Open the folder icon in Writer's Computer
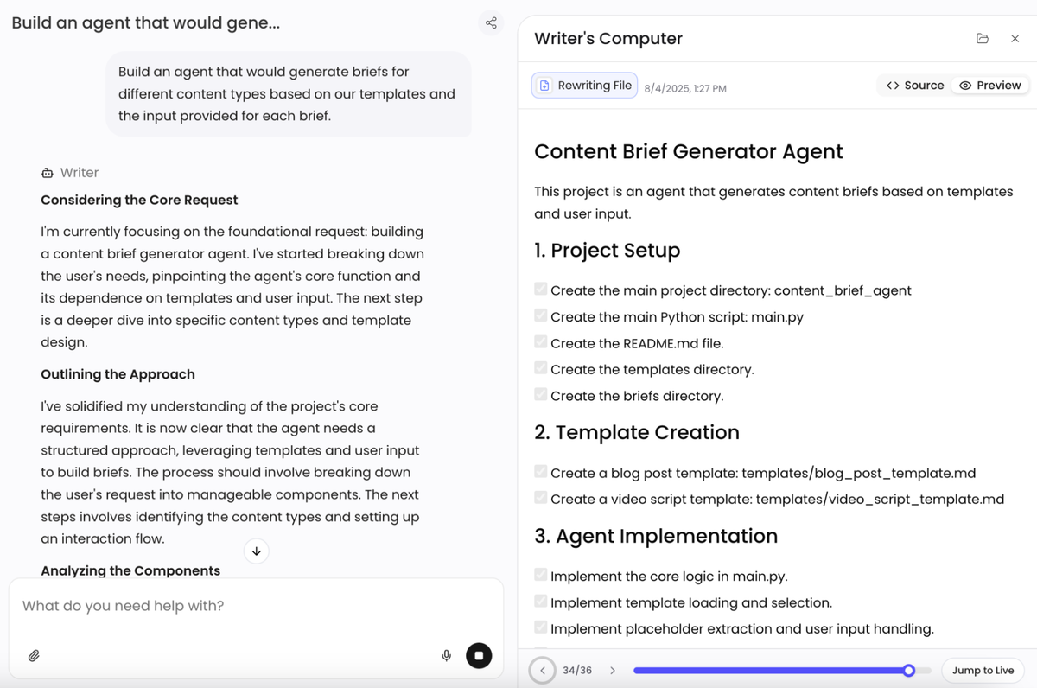Viewport: 1037px width, 688px height. tap(983, 39)
